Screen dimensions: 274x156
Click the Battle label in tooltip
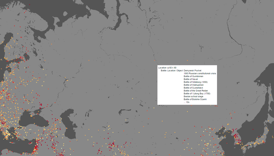[164, 70]
